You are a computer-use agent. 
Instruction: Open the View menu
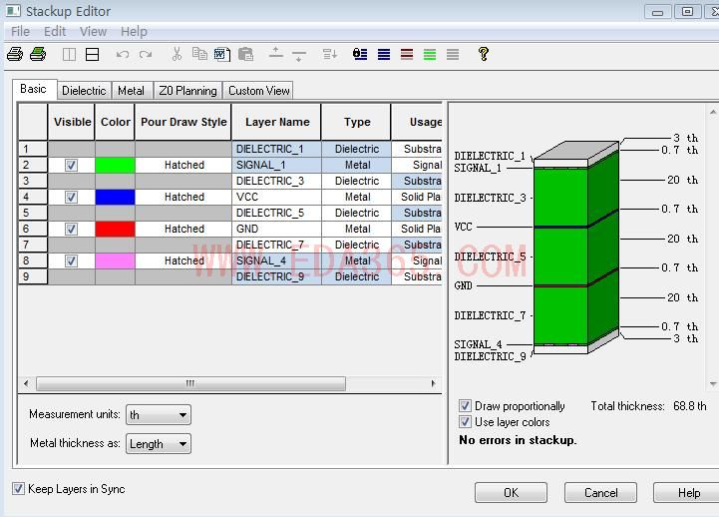[x=93, y=32]
